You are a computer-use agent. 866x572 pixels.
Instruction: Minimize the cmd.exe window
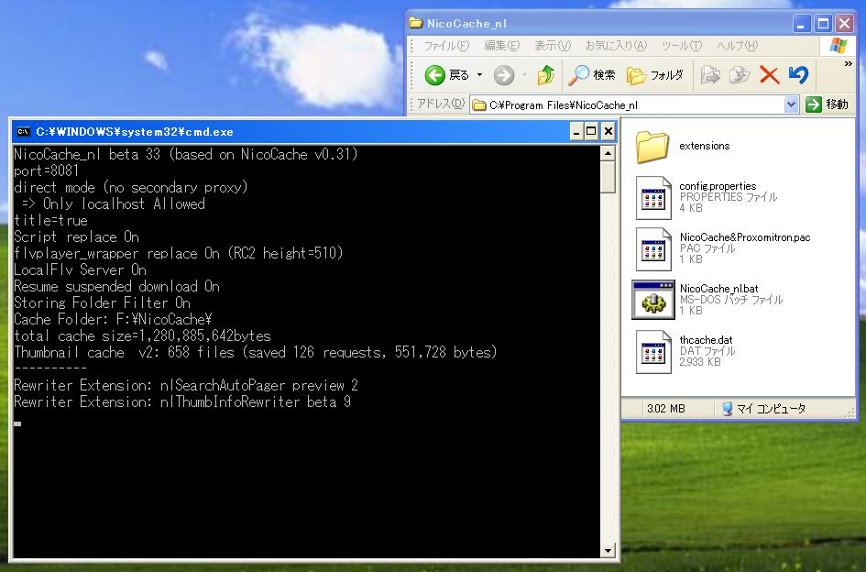click(576, 131)
